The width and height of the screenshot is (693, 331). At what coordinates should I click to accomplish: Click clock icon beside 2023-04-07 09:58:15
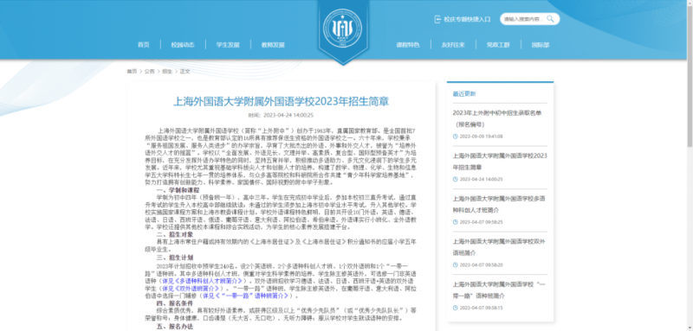point(456,308)
